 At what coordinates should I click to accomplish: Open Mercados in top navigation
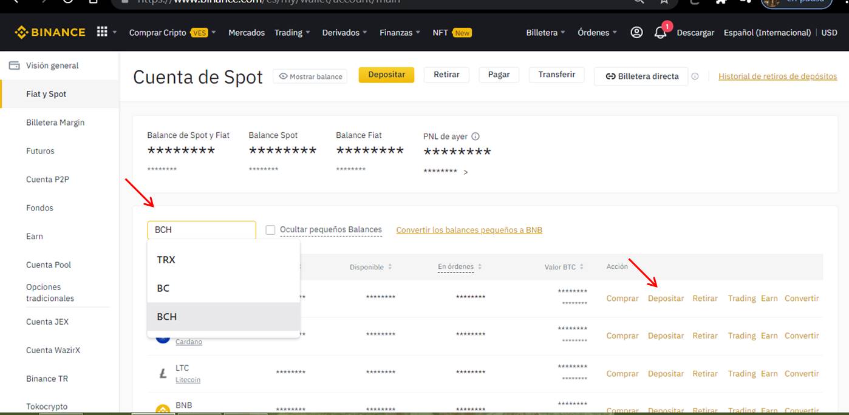247,33
